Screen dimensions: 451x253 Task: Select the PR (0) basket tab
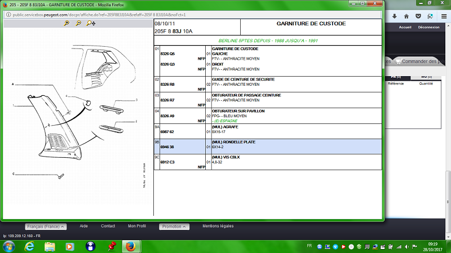click(396, 77)
